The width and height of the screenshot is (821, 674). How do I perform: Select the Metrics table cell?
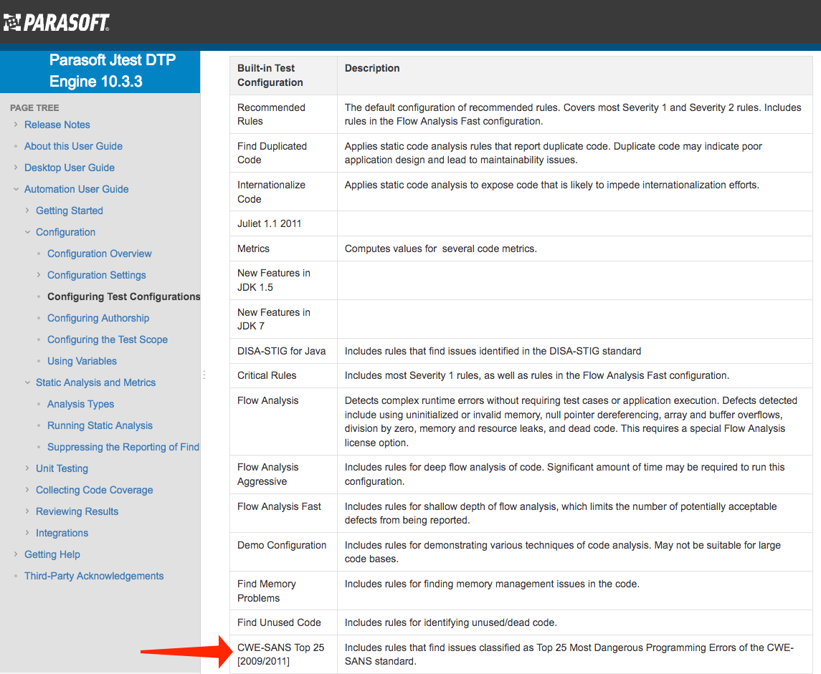283,249
